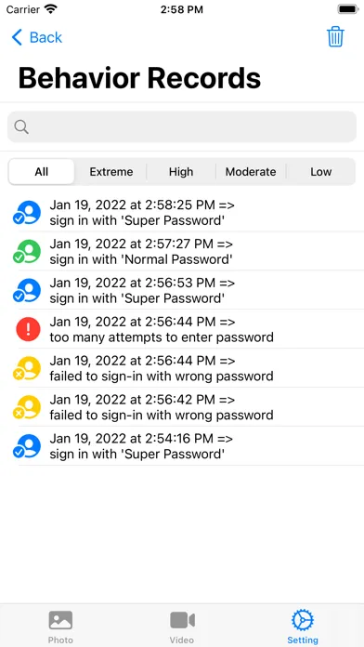Image resolution: width=364 pixels, height=647 pixels.
Task: Select the All filter segment
Action: [x=42, y=172]
